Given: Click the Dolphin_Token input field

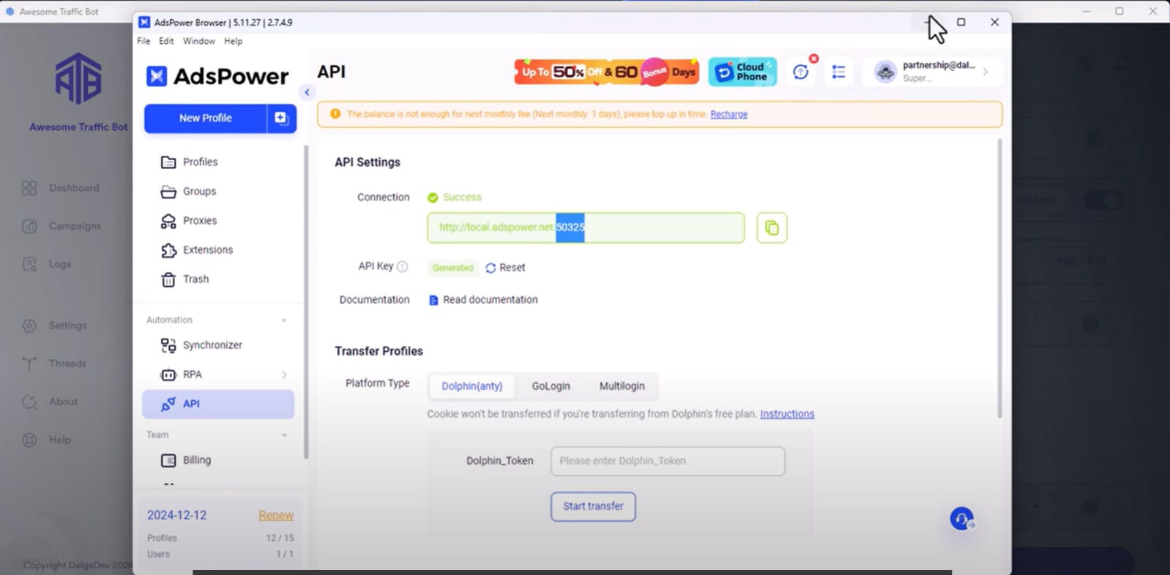Looking at the screenshot, I should pyautogui.click(x=668, y=461).
